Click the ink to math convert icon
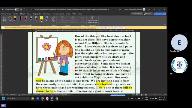 [x=73, y=18]
